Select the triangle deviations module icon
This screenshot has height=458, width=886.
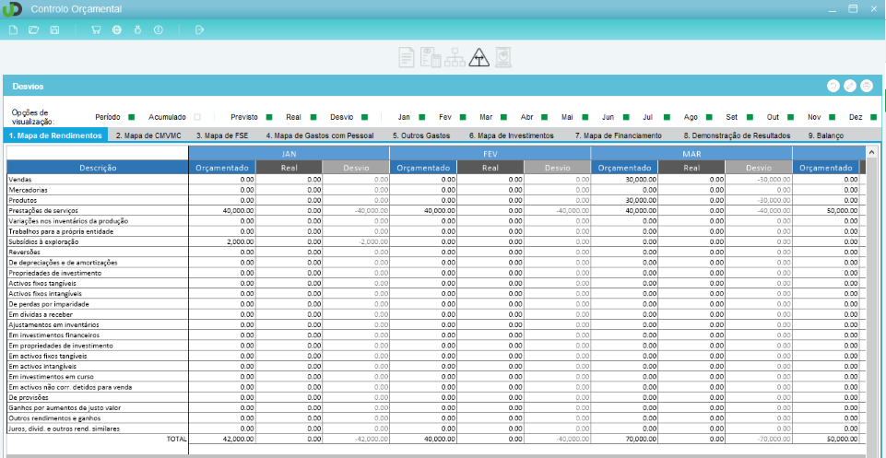[478, 58]
